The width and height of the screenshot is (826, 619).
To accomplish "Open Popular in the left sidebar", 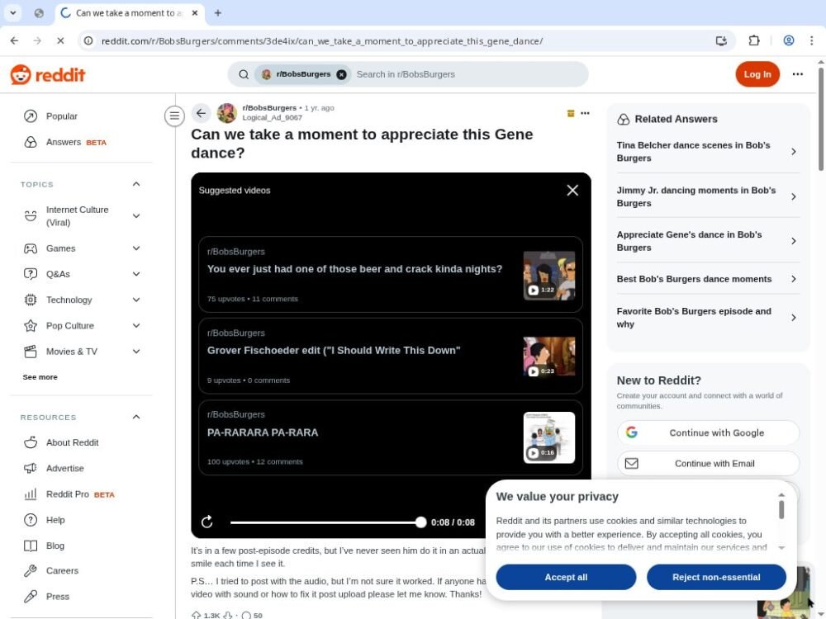I will click(61, 116).
